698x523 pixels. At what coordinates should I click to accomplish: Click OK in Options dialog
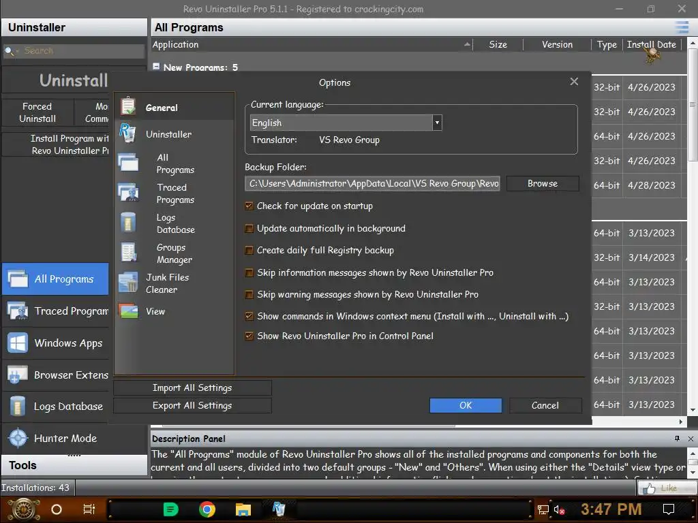(466, 405)
